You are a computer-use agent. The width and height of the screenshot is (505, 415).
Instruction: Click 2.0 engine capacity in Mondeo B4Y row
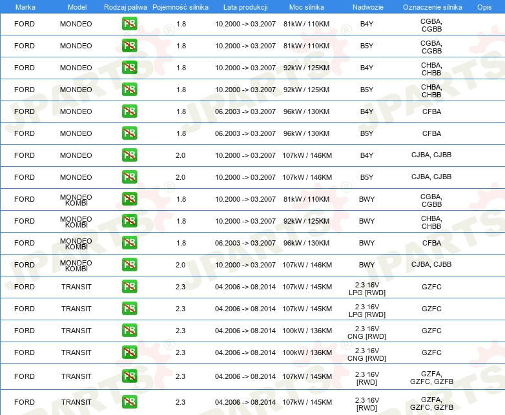click(x=180, y=155)
